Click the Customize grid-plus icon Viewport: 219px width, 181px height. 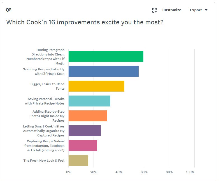[x=155, y=10]
